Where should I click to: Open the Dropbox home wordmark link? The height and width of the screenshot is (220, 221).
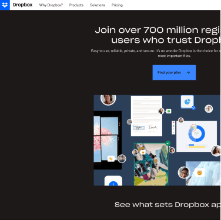tap(22, 5)
